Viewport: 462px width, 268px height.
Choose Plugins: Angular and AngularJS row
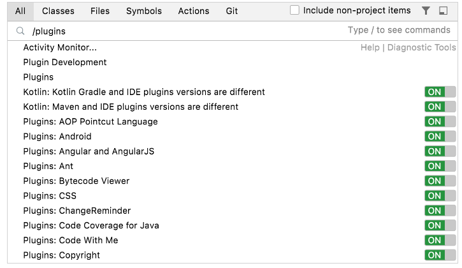pyautogui.click(x=233, y=151)
